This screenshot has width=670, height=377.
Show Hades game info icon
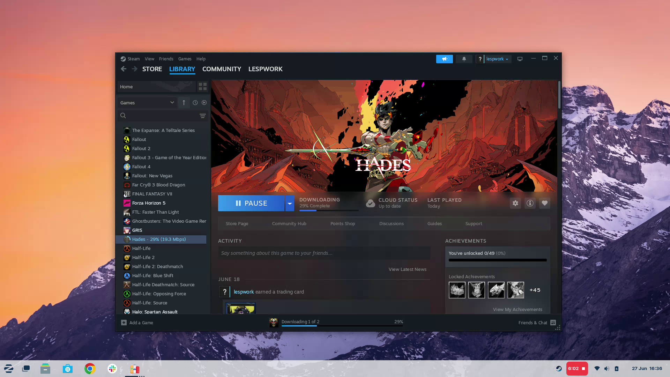(x=530, y=203)
